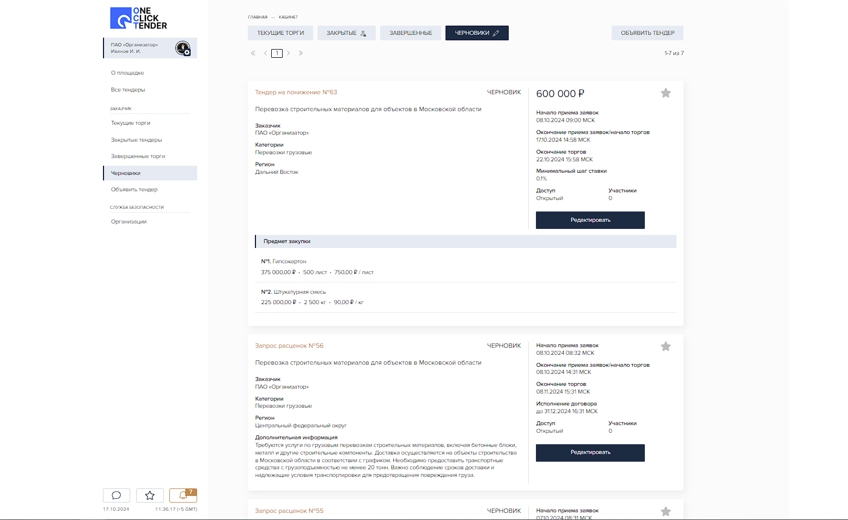This screenshot has width=848, height=520.
Task: Click next page single arrow
Action: 289,53
